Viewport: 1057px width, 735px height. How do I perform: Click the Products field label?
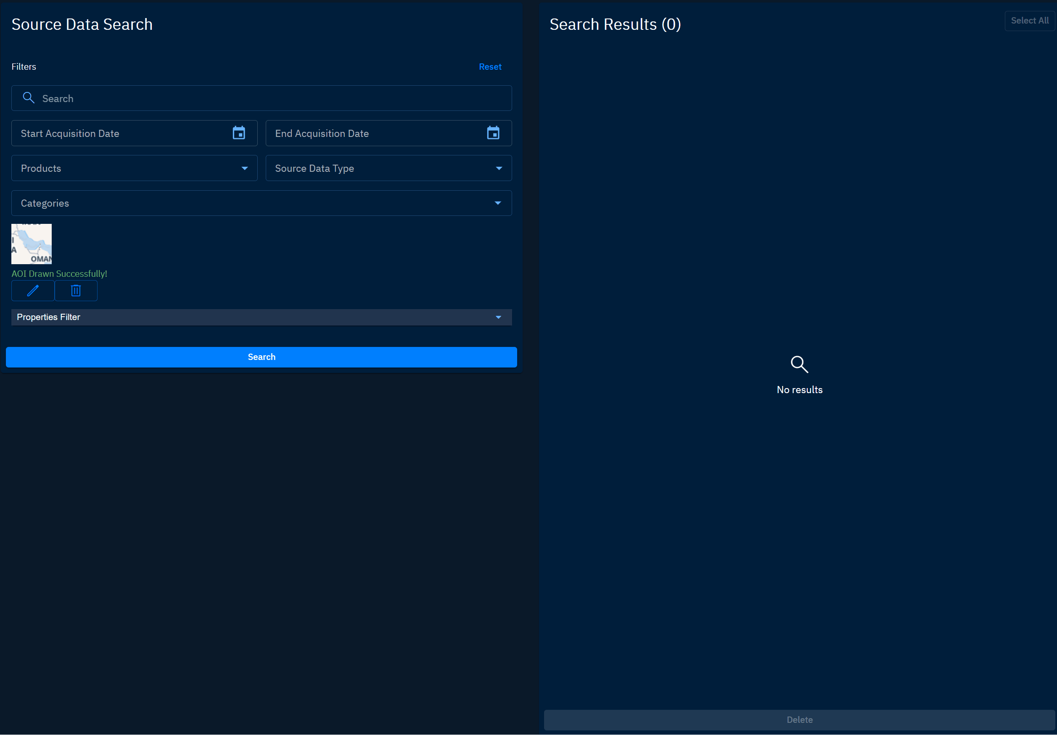pyautogui.click(x=41, y=168)
